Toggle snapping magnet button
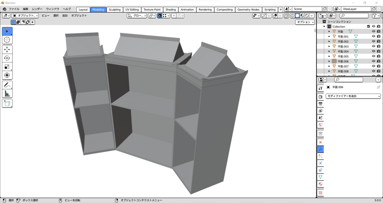Image resolution: width=383 pixels, height=203 pixels. point(160,16)
